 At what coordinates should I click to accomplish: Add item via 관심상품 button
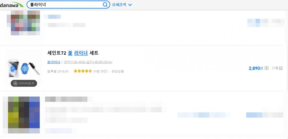(x=118, y=71)
